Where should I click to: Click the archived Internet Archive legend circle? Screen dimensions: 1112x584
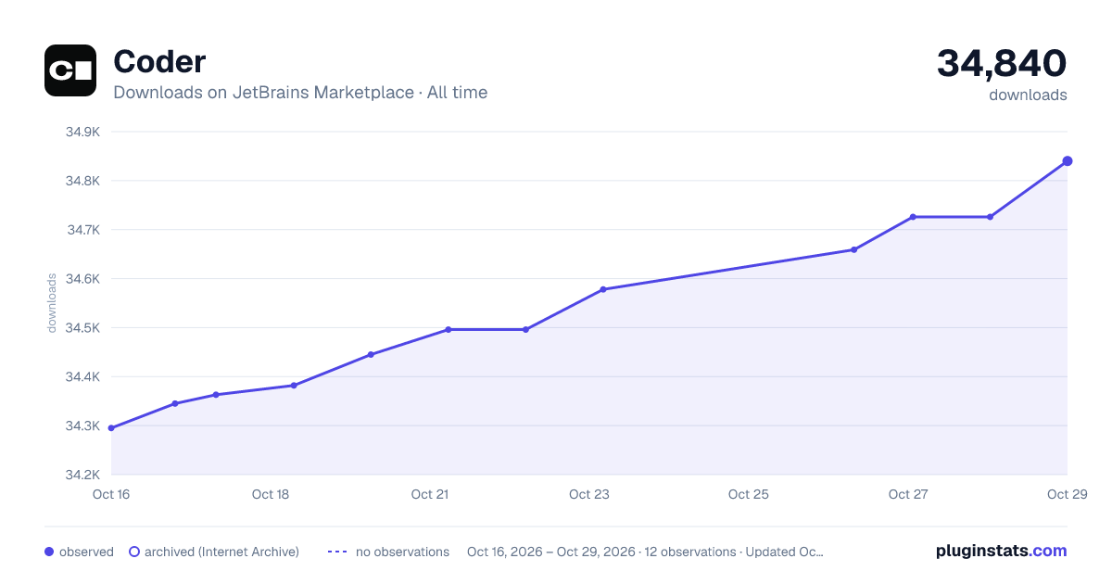click(134, 552)
